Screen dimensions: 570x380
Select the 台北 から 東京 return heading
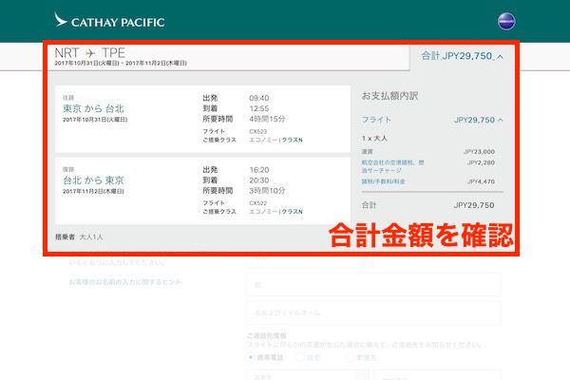(93, 180)
